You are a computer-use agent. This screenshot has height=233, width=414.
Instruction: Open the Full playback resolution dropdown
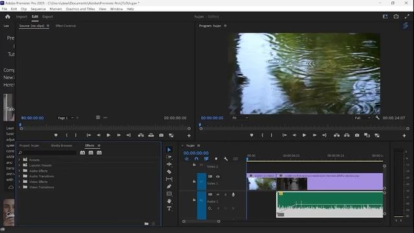(x=362, y=118)
